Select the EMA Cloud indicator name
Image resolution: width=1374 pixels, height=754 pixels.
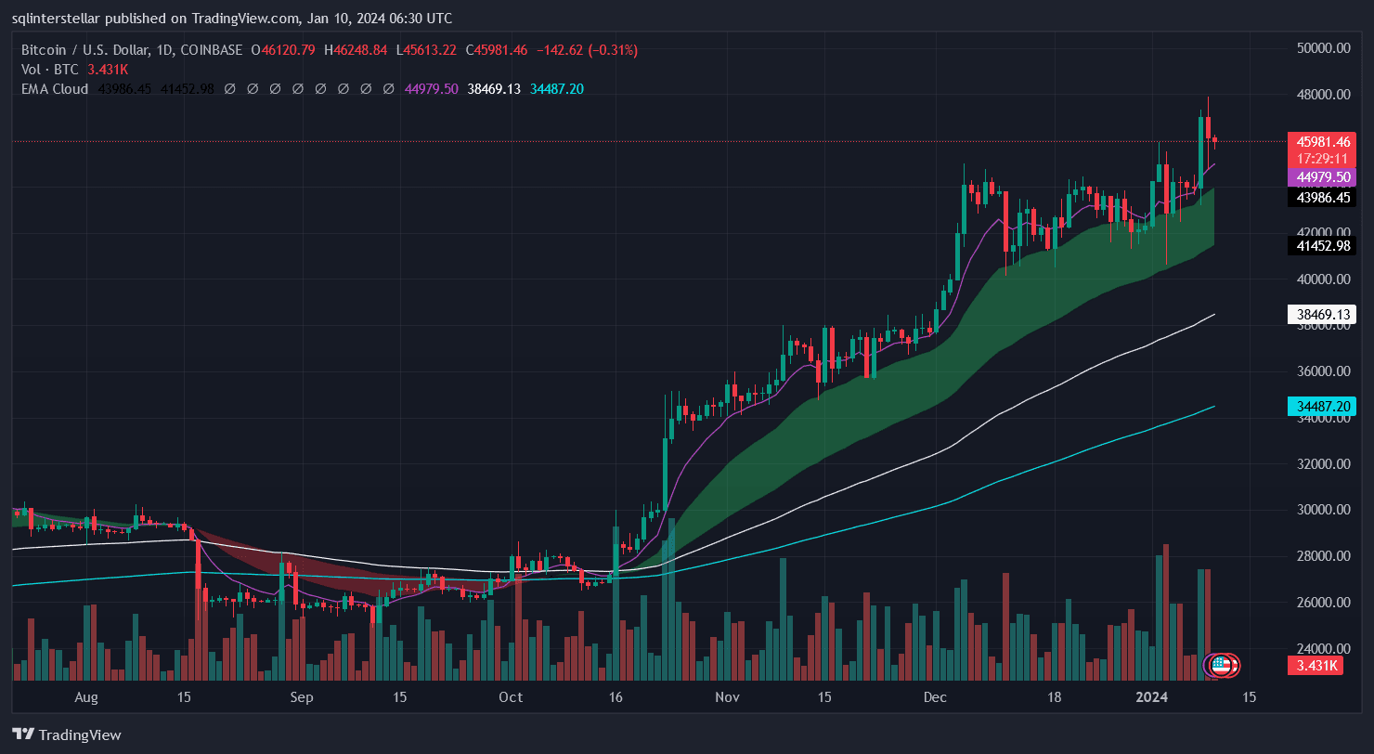[55, 89]
